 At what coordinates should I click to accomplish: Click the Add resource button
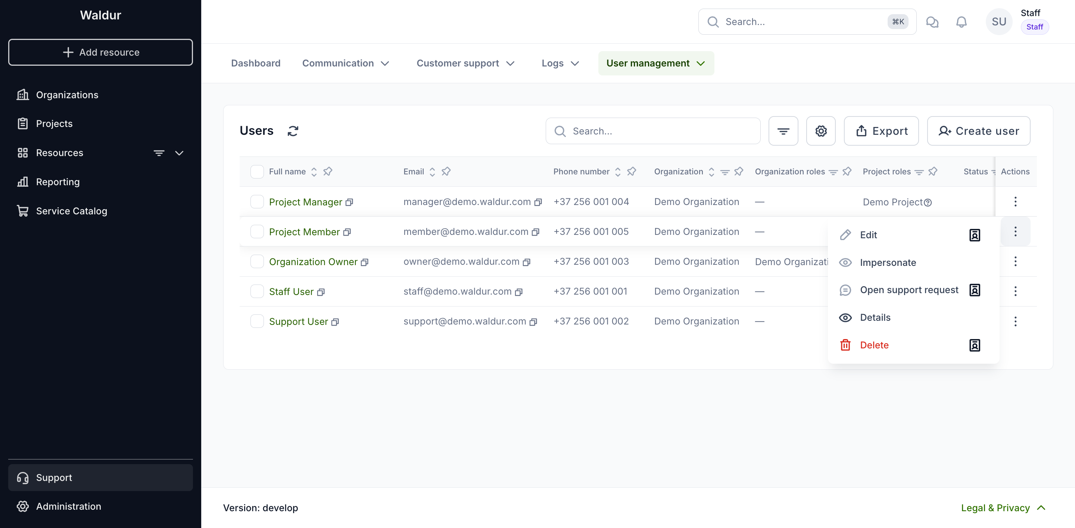[100, 52]
